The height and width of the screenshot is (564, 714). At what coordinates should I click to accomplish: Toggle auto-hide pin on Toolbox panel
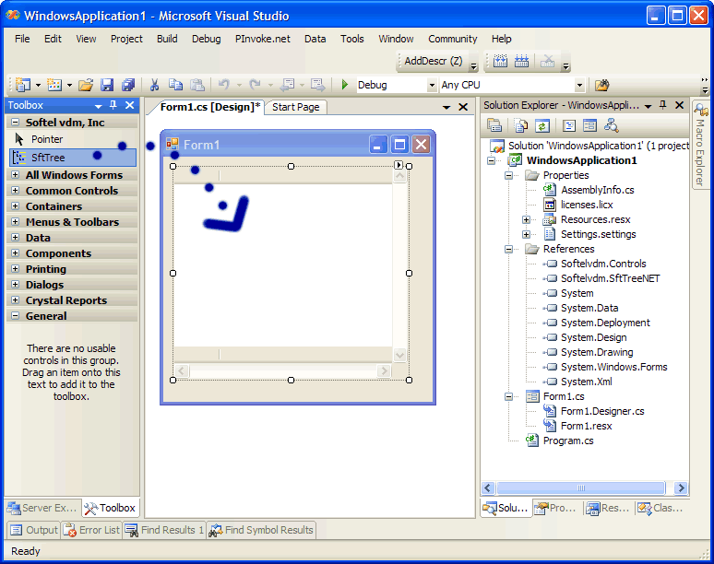click(113, 106)
